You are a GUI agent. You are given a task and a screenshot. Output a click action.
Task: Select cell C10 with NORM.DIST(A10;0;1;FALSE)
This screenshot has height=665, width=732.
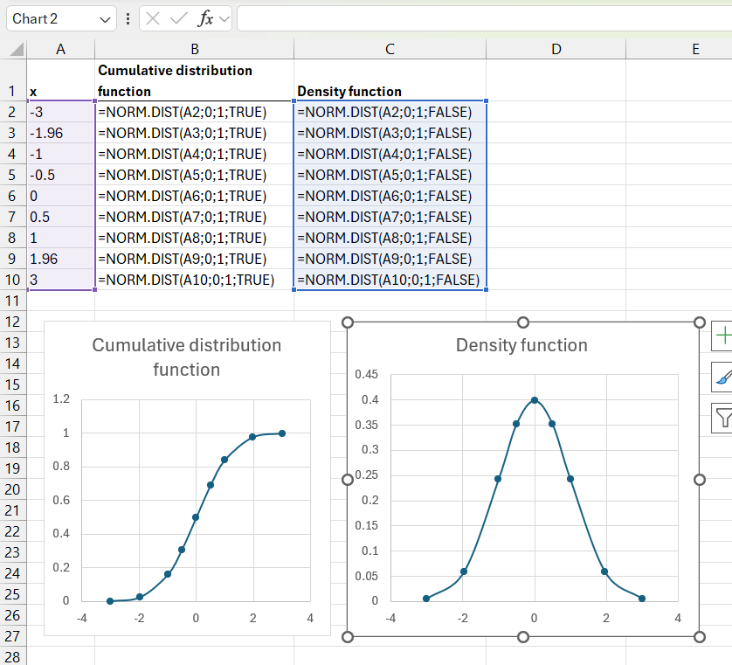[x=390, y=280]
